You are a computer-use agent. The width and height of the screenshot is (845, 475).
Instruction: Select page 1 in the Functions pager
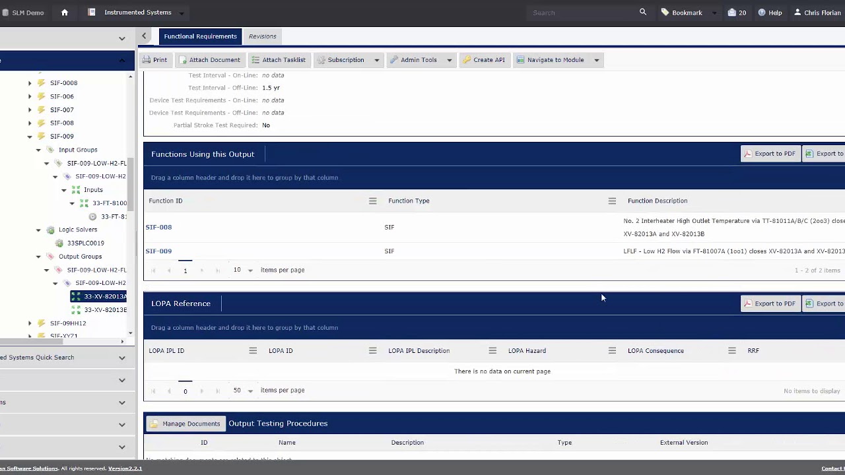tap(185, 270)
